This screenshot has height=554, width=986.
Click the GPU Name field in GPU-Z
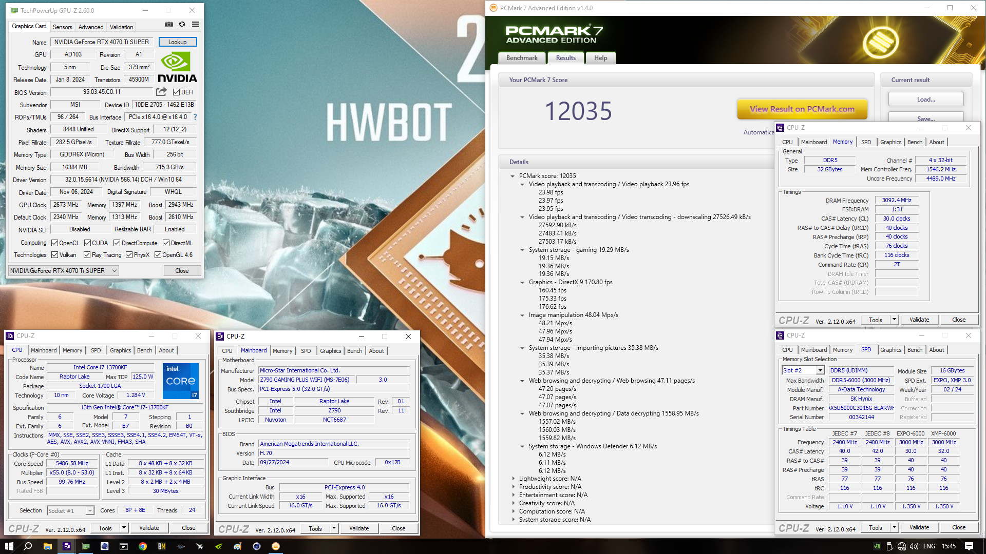click(102, 42)
